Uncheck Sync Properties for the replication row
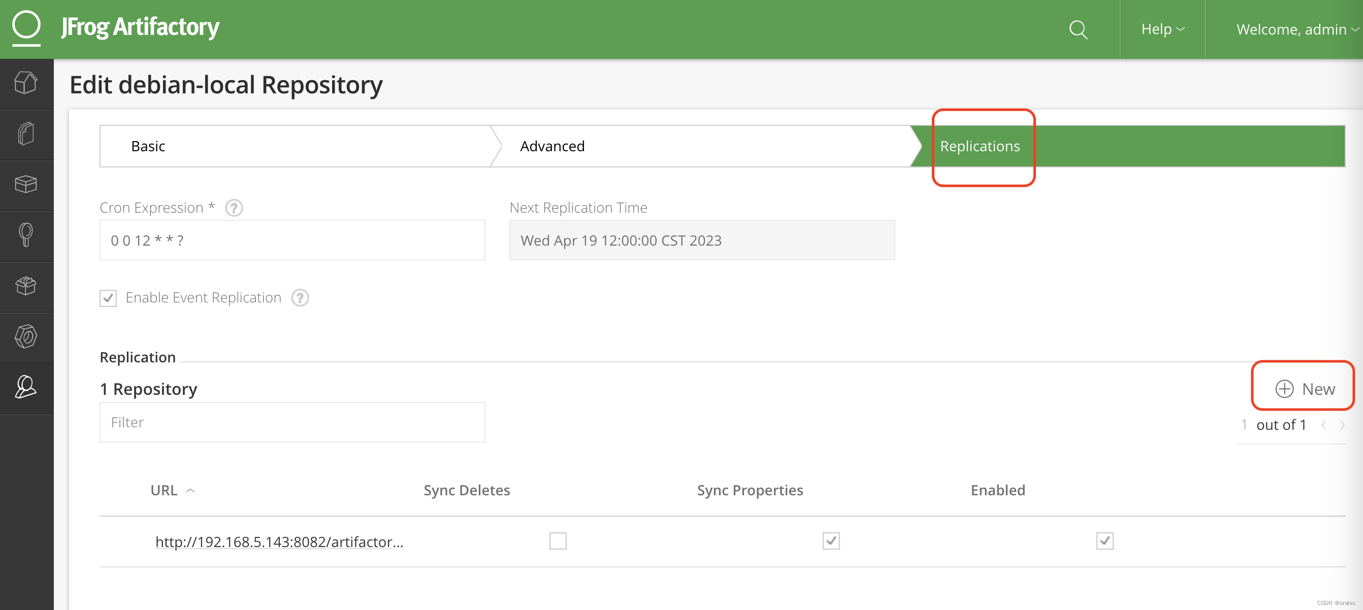 [831, 541]
